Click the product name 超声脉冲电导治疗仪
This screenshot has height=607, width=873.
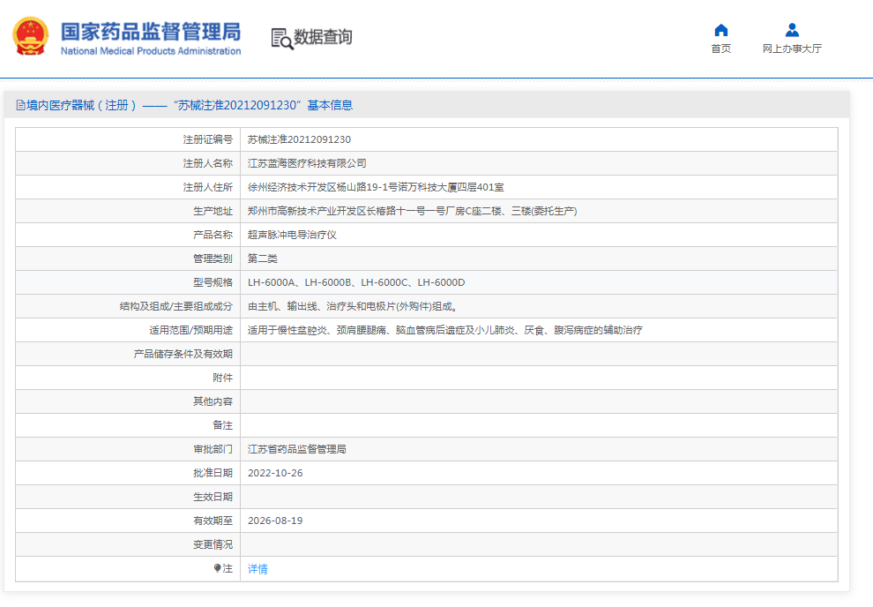(x=292, y=235)
